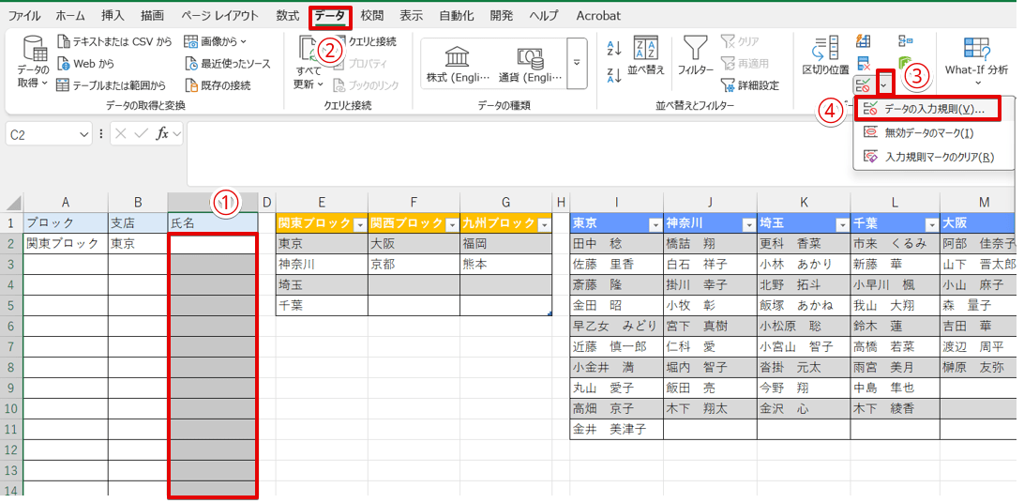The width and height of the screenshot is (1024, 503).
Task: Select the 株式 (Stocks) data type
Action: pyautogui.click(x=458, y=64)
